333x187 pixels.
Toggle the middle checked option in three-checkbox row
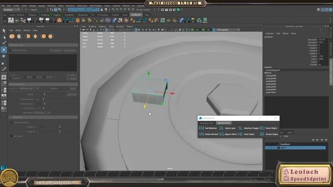point(34,77)
